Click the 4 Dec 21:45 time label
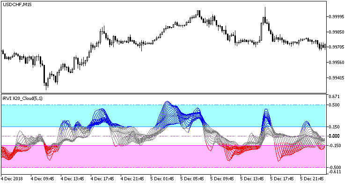351x184 pixels. 132,179
